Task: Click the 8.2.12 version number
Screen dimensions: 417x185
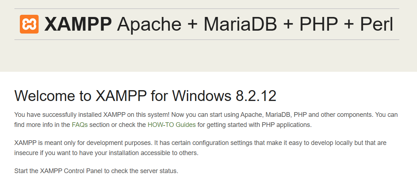Action: click(256, 96)
